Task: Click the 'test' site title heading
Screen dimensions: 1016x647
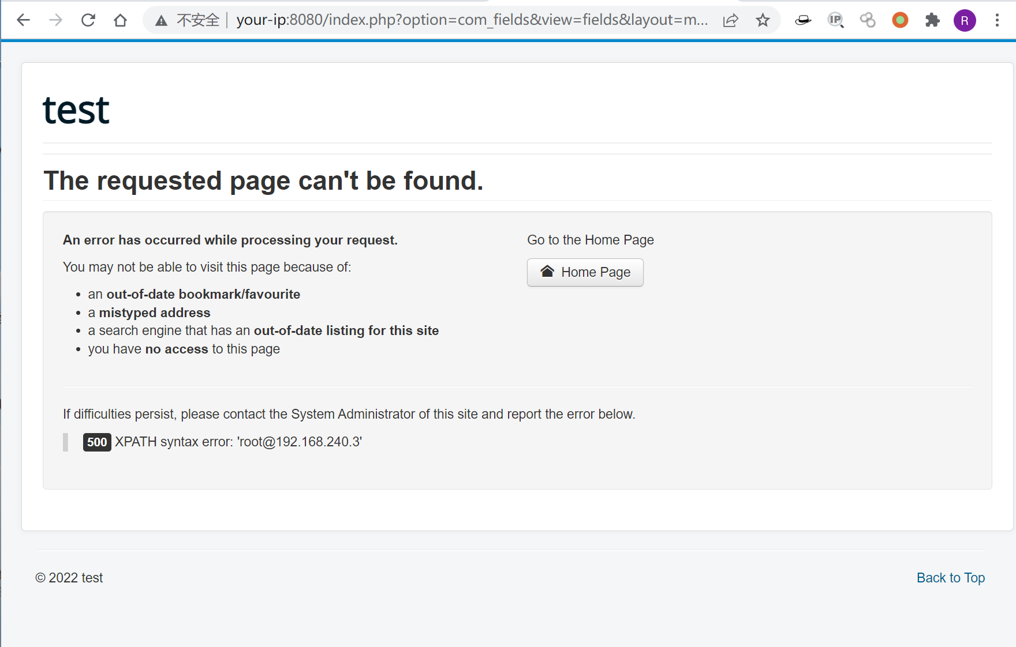Action: (x=76, y=110)
